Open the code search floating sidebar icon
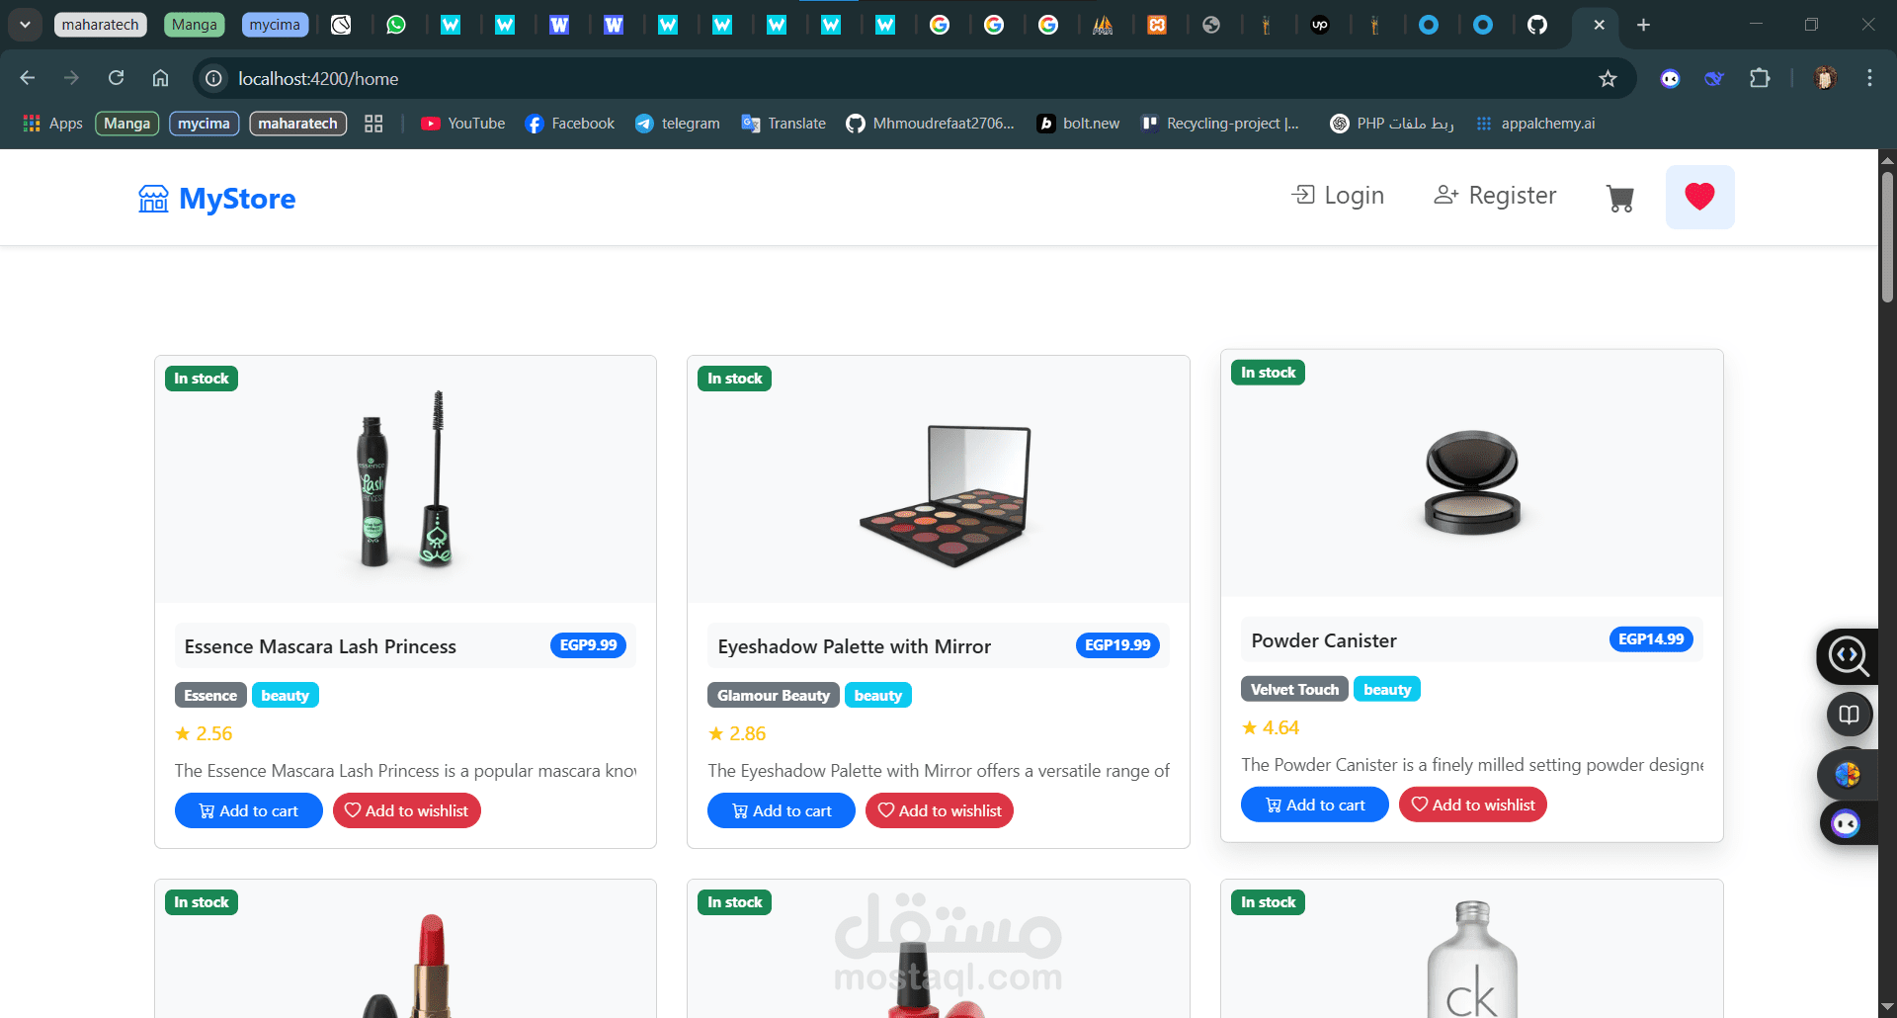Screen dimensions: 1897x1018 pos(1848,656)
